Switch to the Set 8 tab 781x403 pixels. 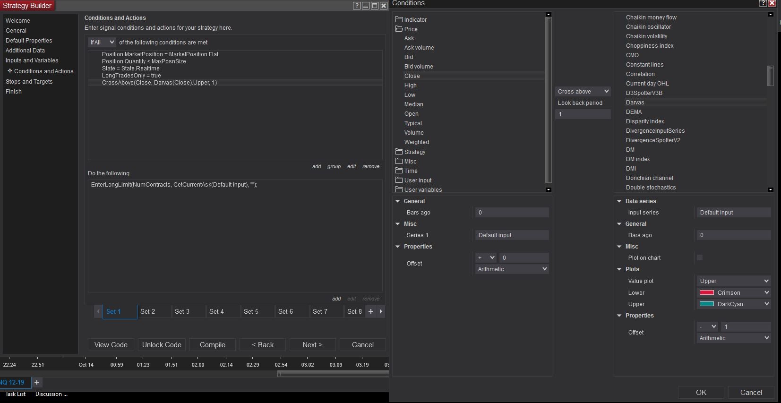tap(354, 311)
